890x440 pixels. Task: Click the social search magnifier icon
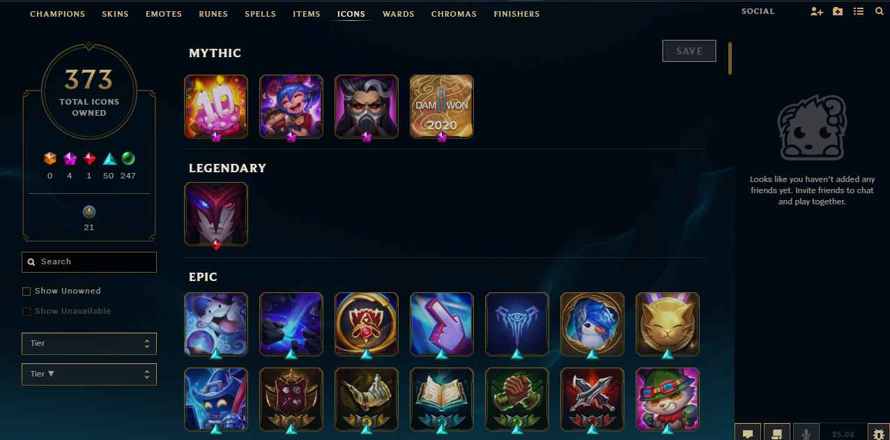tap(879, 12)
